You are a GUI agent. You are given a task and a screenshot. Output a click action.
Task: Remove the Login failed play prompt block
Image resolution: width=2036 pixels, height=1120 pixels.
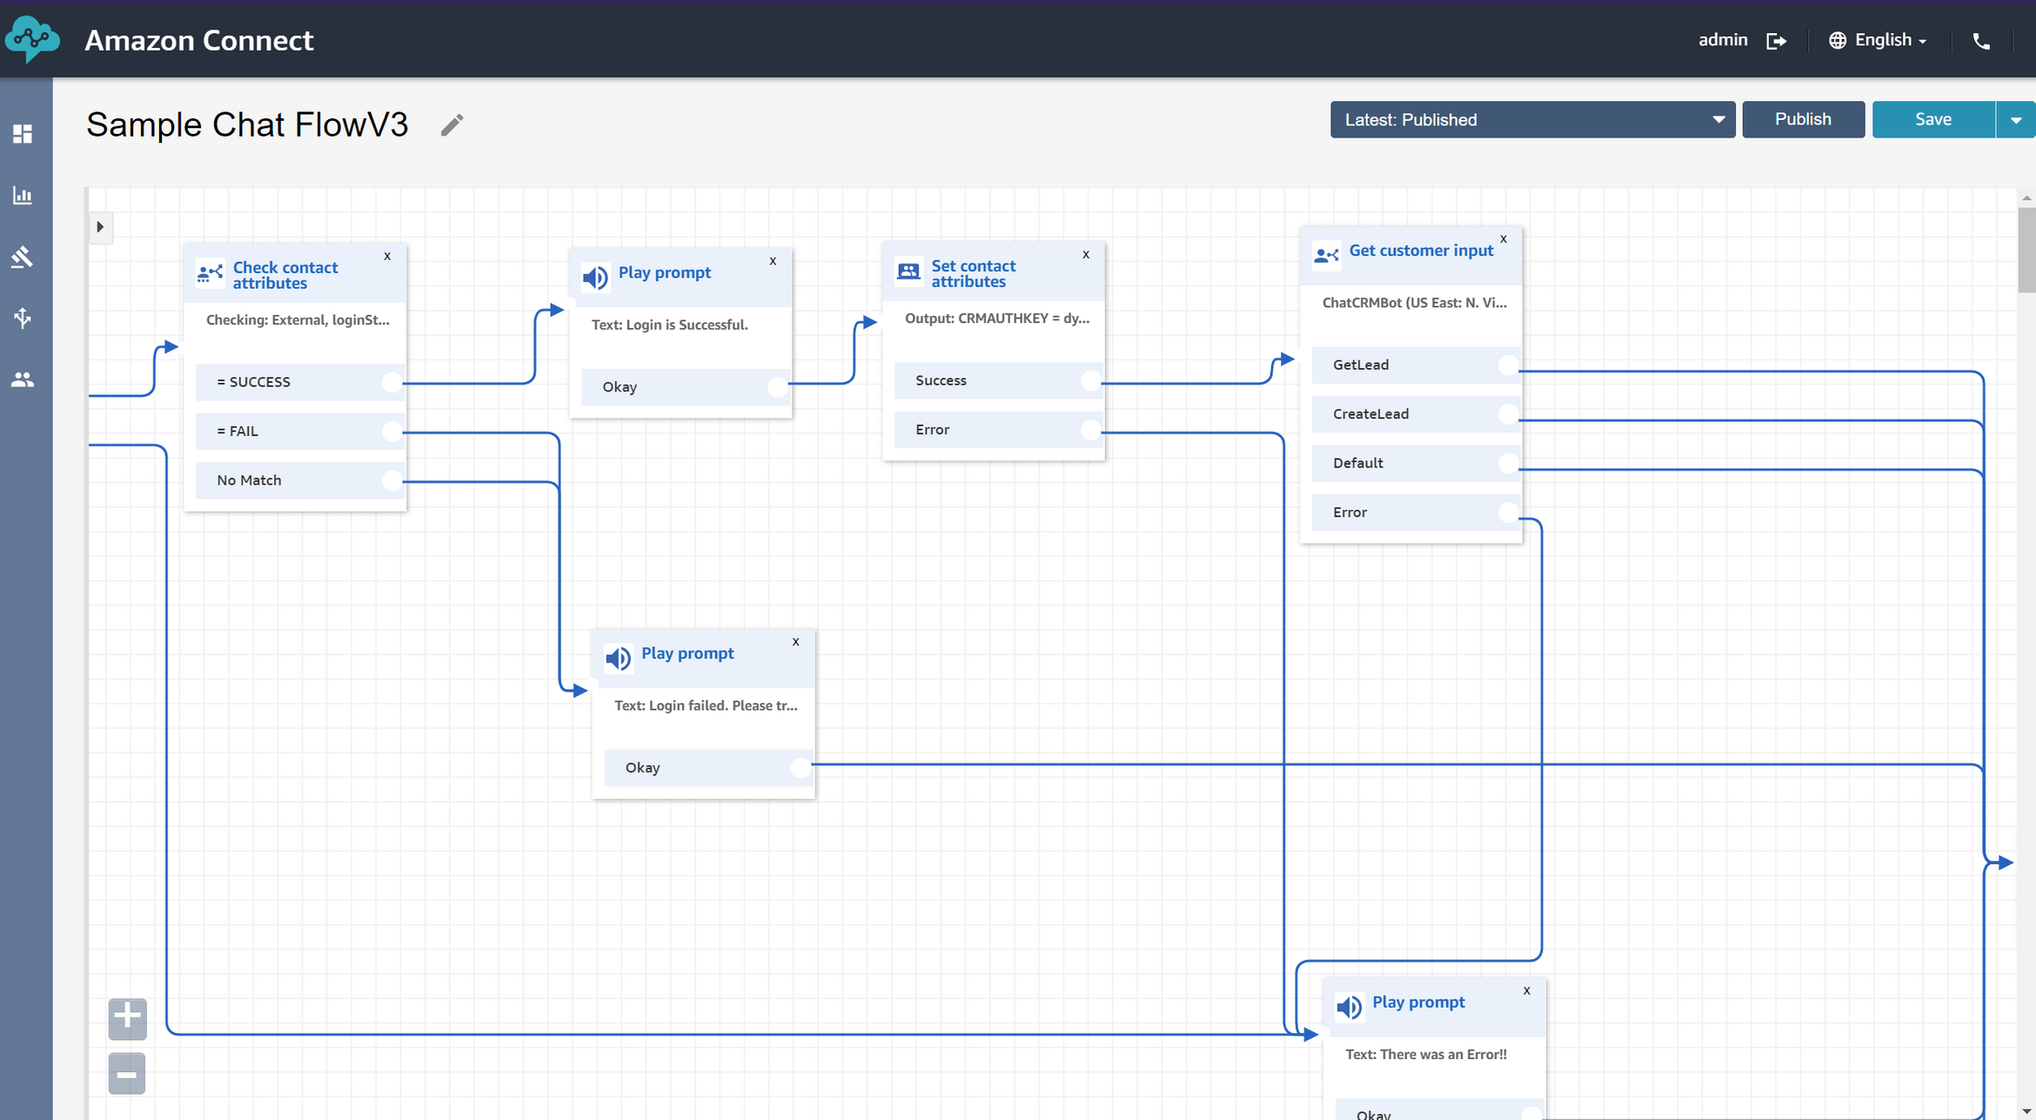tap(795, 642)
